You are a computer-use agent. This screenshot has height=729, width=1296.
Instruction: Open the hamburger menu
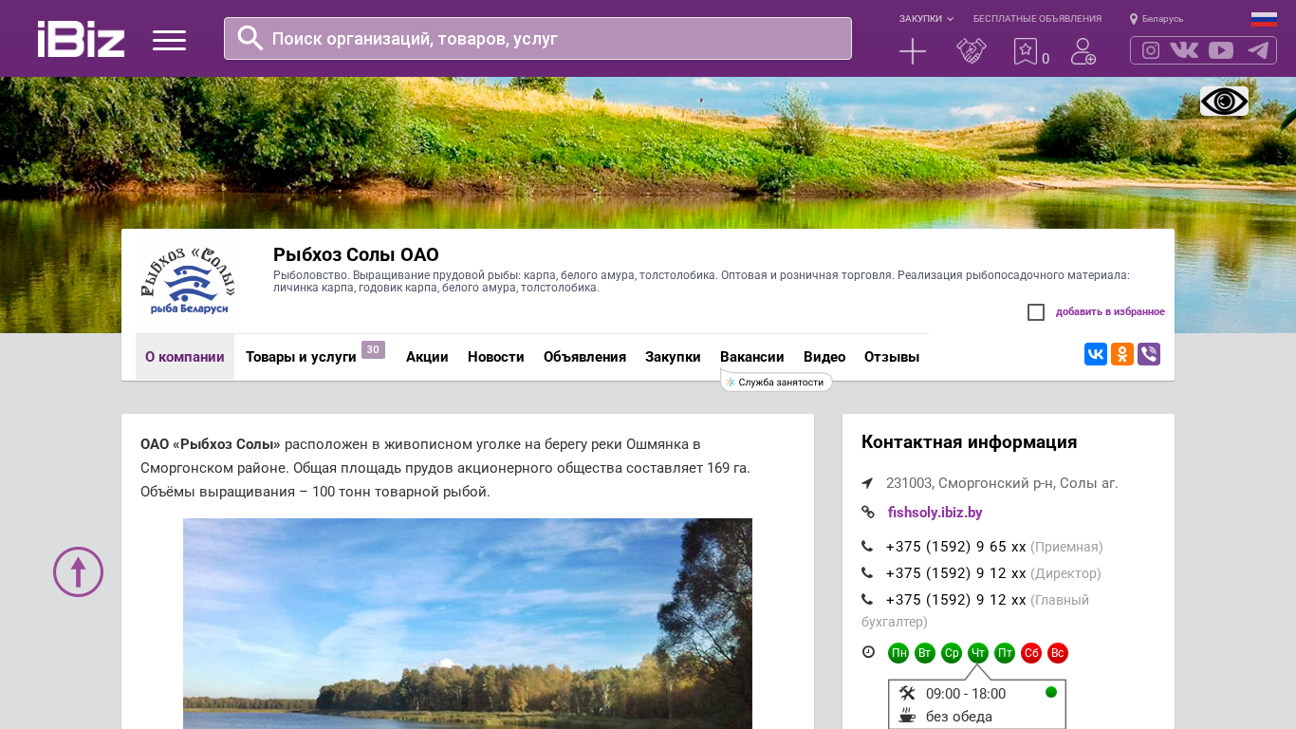169,40
